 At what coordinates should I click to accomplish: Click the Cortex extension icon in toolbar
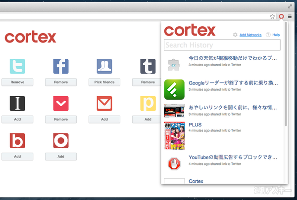pos(281,17)
